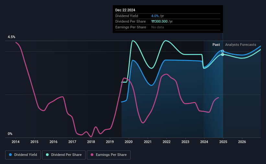This screenshot has height=164, width=266.
Task: Click the Dividend Per Share row label in tooltip
Action: [x=131, y=22]
